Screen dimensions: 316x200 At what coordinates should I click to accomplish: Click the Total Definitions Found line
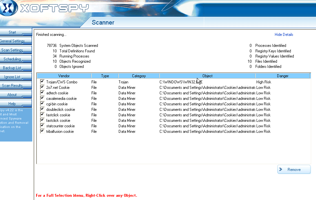coord(74,51)
